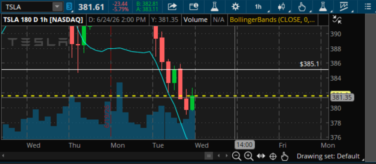Click the BollingerBands study label

pyautogui.click(x=272, y=20)
